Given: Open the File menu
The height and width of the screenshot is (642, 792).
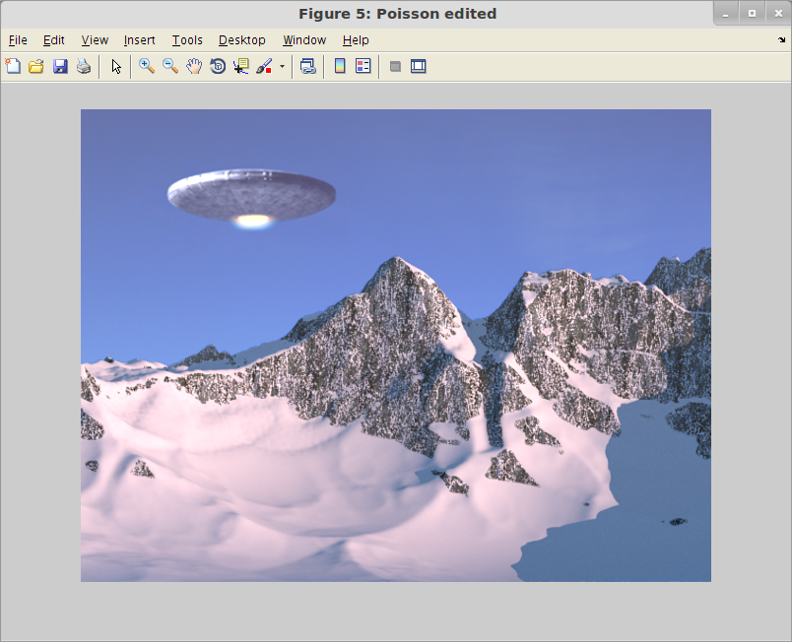Looking at the screenshot, I should pyautogui.click(x=18, y=40).
